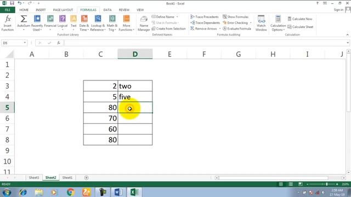The image size is (351, 197).
Task: Click the Undo icon
Action: (x=20, y=3)
